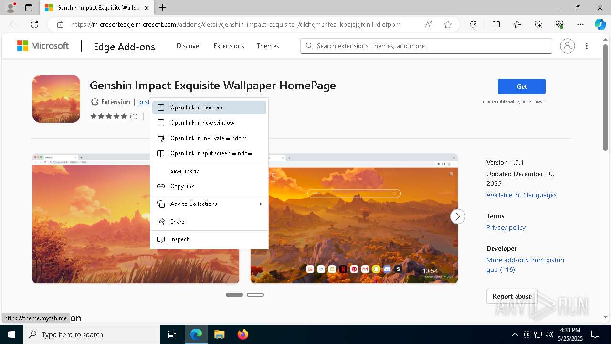Open the Extensions section

click(229, 46)
